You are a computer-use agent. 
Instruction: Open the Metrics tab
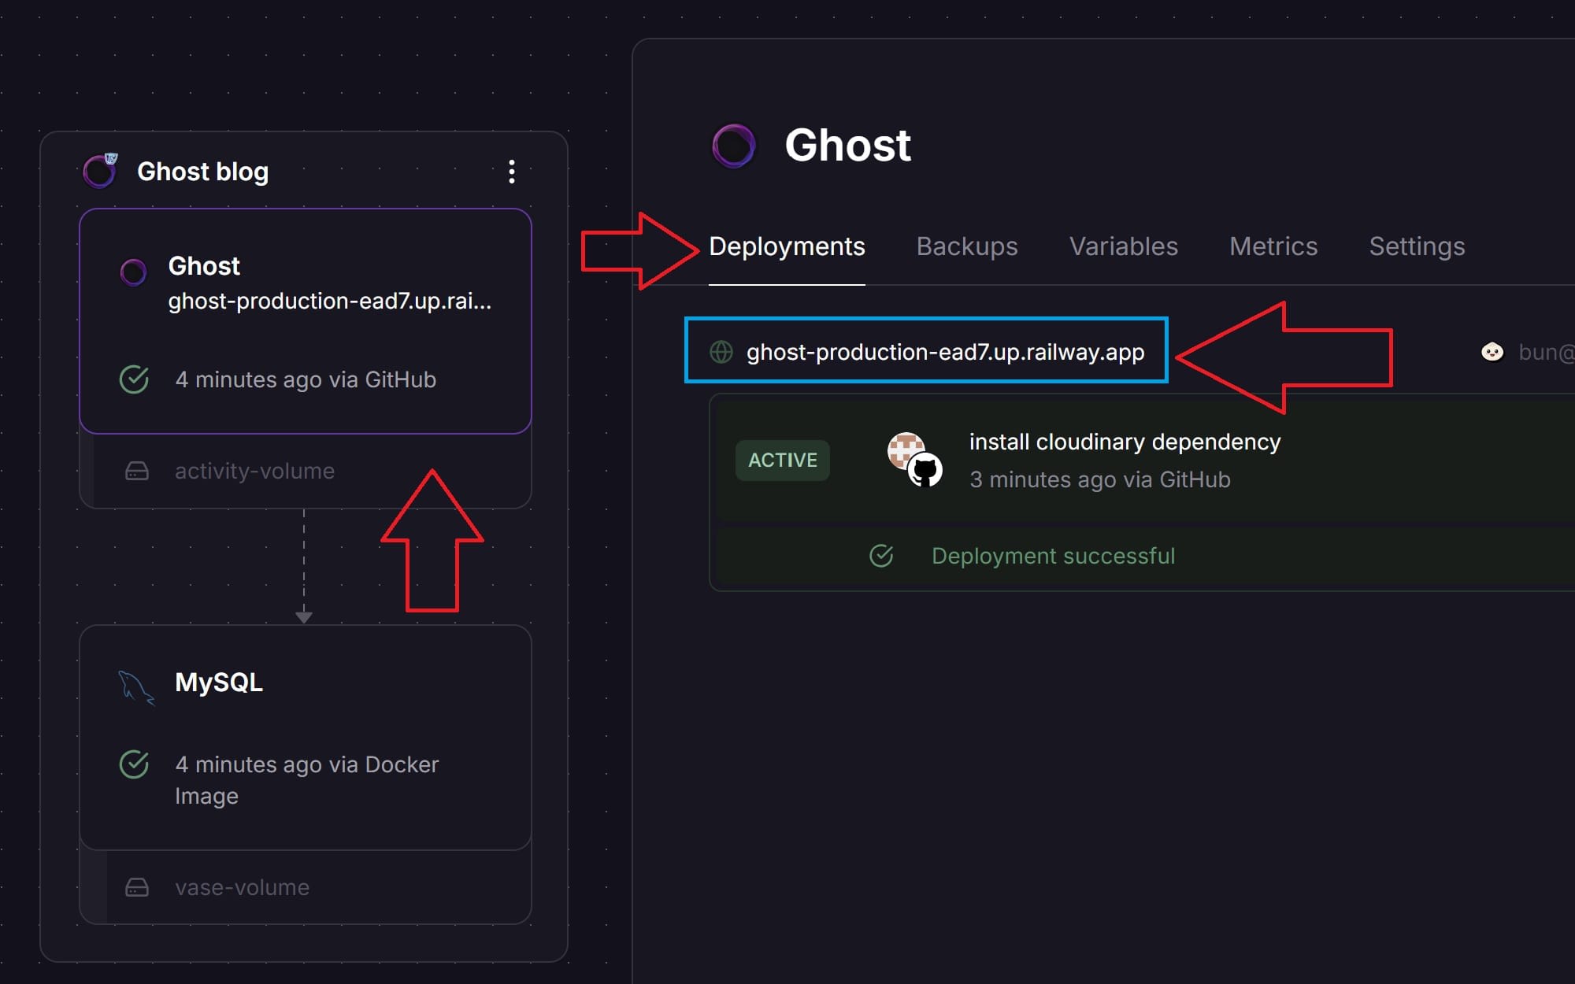[1273, 246]
